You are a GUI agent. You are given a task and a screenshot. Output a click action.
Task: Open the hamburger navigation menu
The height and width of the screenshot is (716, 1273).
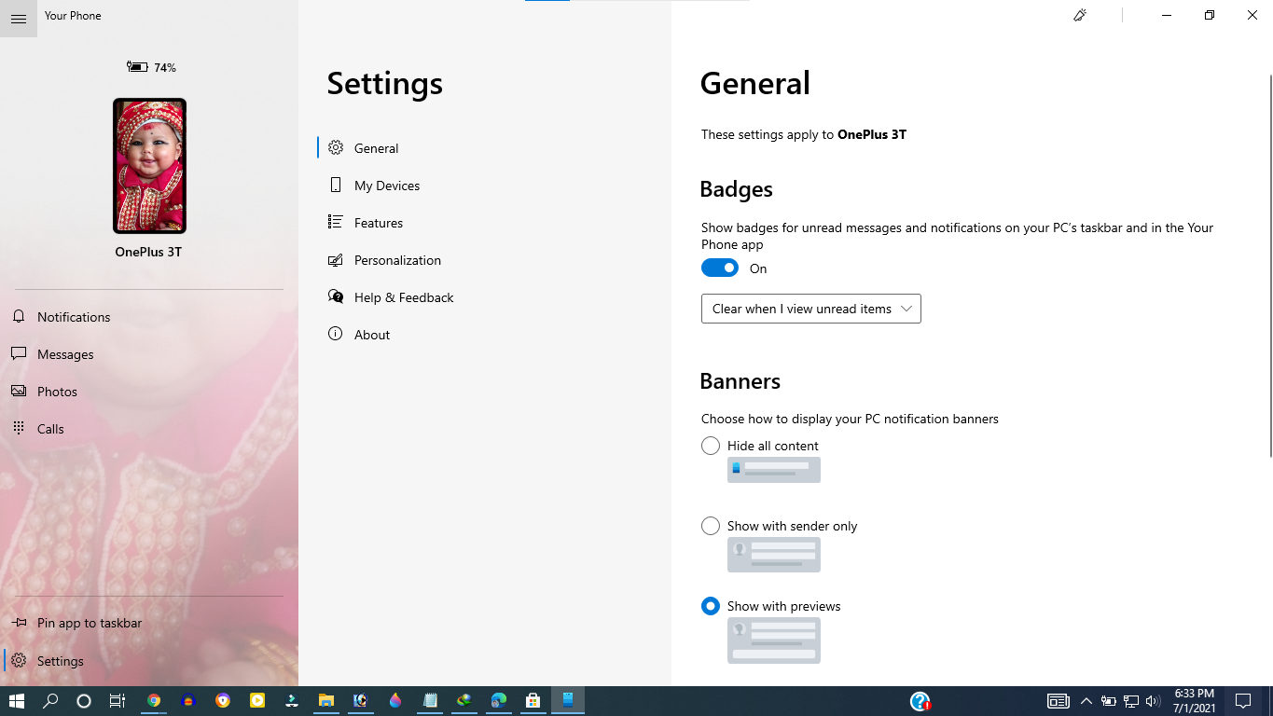(19, 19)
